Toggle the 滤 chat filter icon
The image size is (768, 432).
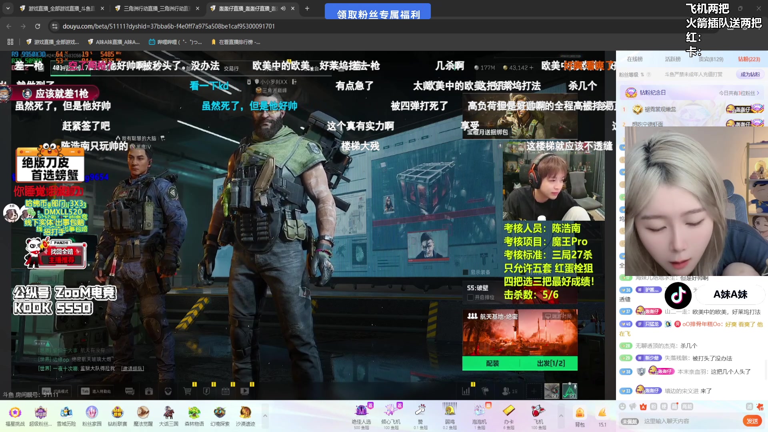click(749, 407)
